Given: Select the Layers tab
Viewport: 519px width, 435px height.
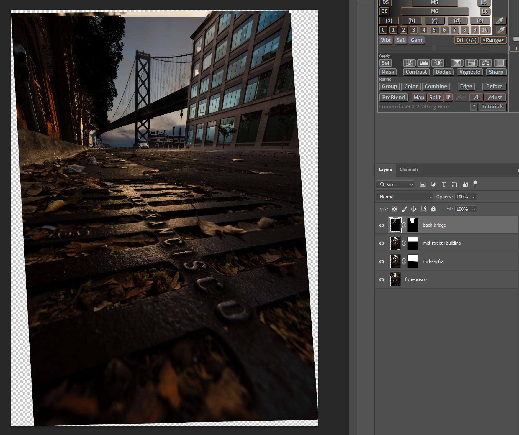Looking at the screenshot, I should [x=385, y=169].
